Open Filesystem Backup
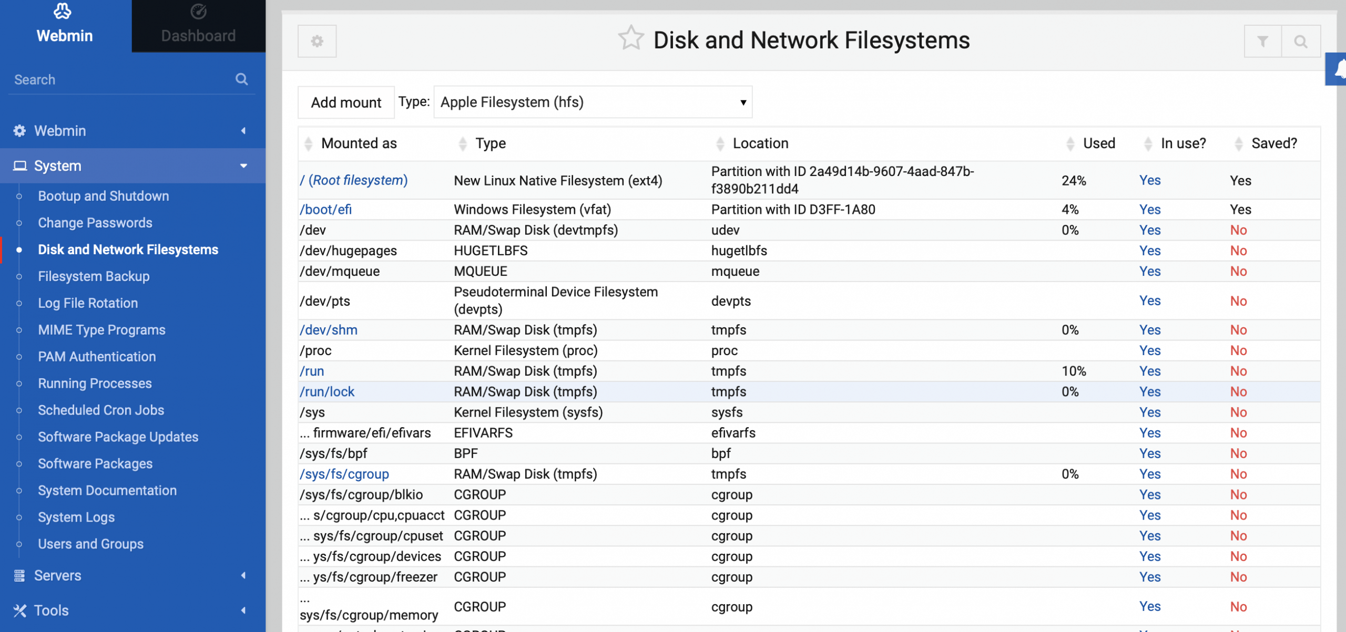The image size is (1346, 632). (x=94, y=276)
